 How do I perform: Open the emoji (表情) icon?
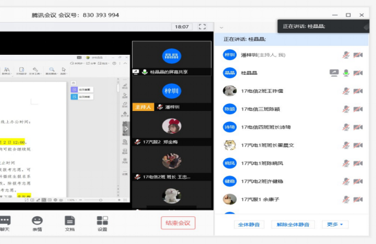(x=37, y=223)
